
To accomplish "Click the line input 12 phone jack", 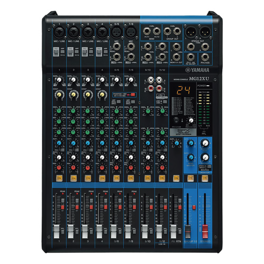I will coord(162,57).
